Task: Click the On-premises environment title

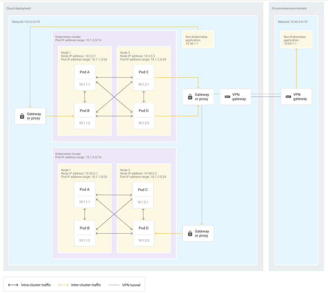Action: click(289, 8)
